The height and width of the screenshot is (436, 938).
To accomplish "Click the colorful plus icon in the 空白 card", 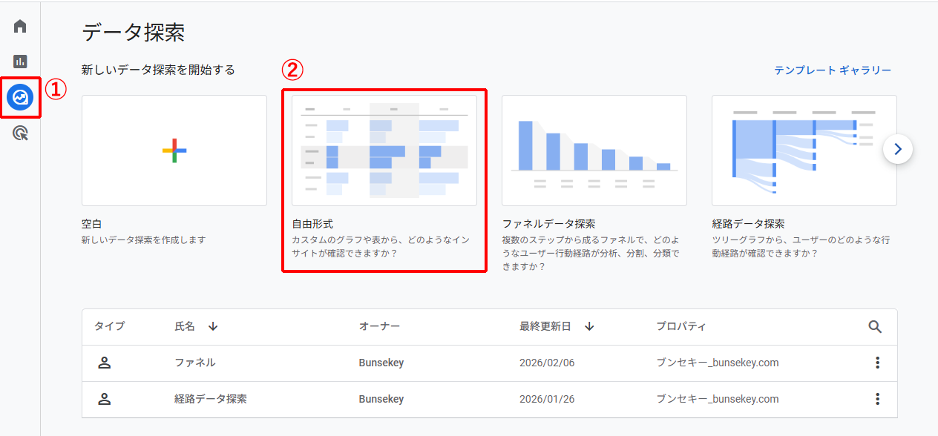I will (x=174, y=150).
